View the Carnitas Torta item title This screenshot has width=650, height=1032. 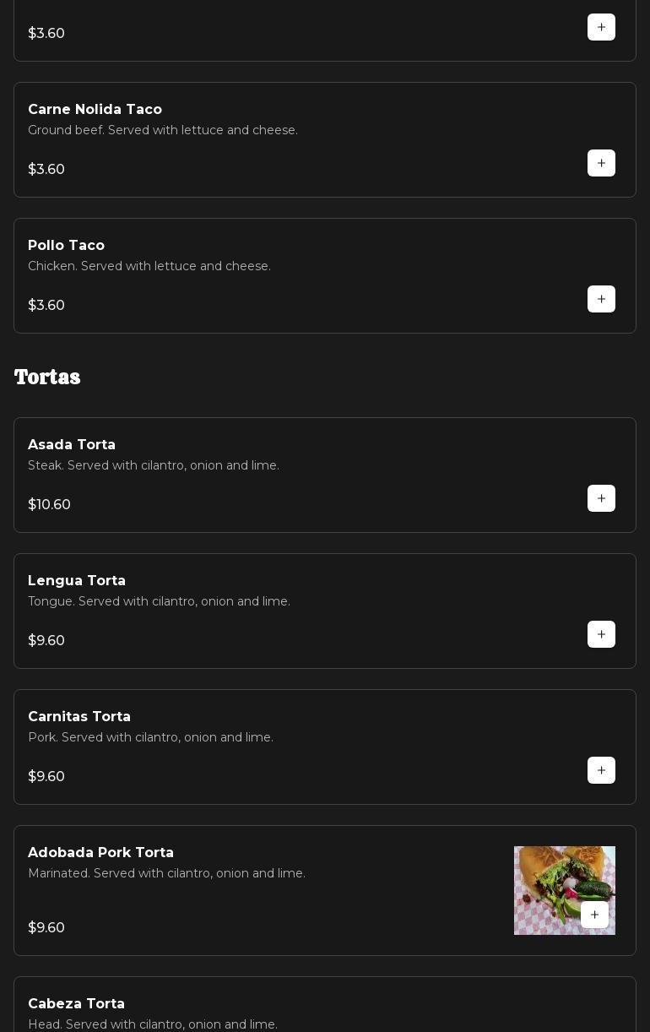point(79,717)
